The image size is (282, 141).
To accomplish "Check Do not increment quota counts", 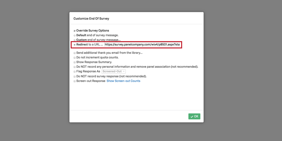I will point(75,57).
